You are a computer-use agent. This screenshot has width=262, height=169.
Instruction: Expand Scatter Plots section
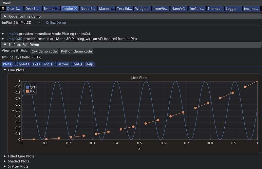pyautogui.click(x=18, y=166)
